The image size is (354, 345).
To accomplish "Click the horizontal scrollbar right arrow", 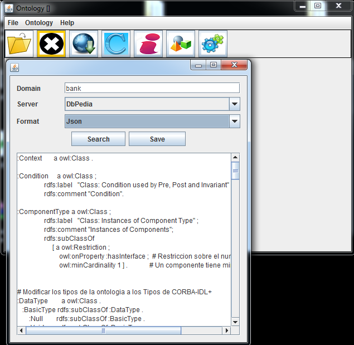I will [226, 331].
